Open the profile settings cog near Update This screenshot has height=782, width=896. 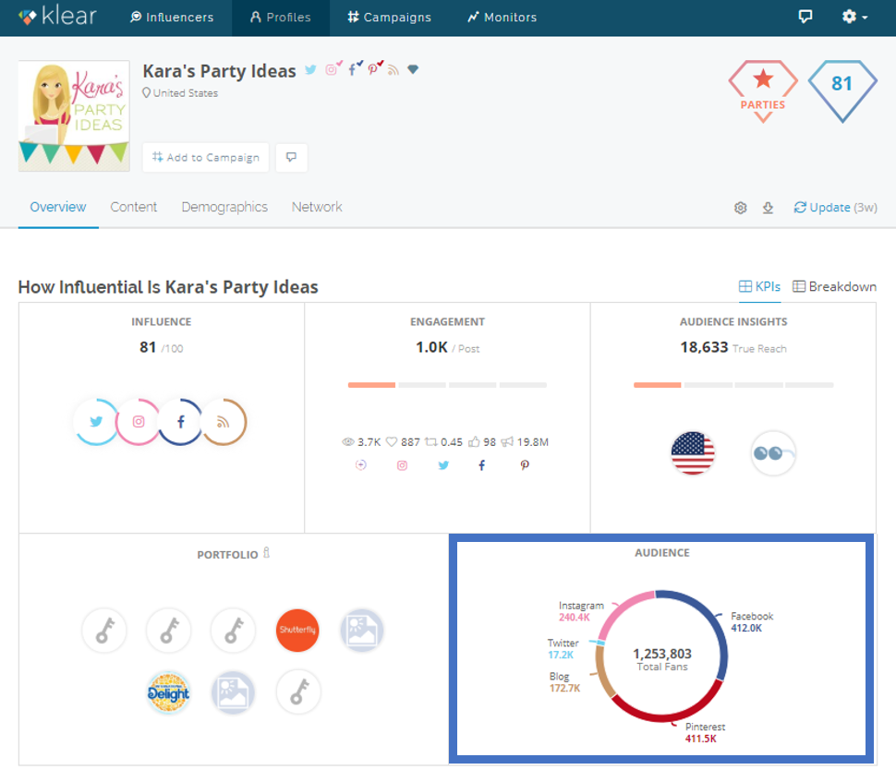740,208
